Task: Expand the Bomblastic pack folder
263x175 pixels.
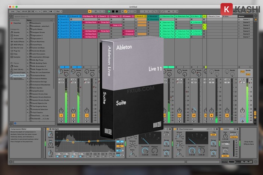Action: coord(28,23)
